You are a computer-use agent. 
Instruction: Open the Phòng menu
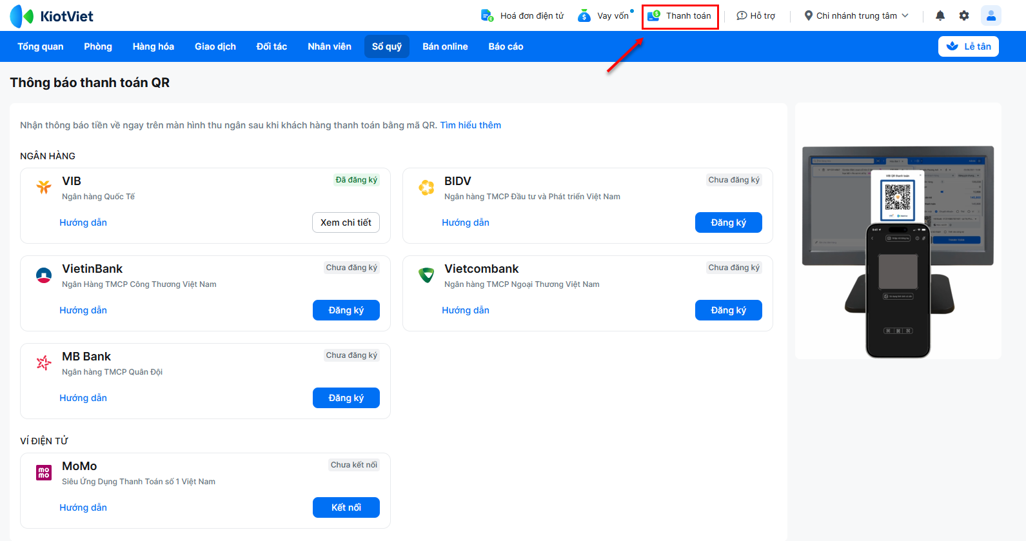point(98,46)
